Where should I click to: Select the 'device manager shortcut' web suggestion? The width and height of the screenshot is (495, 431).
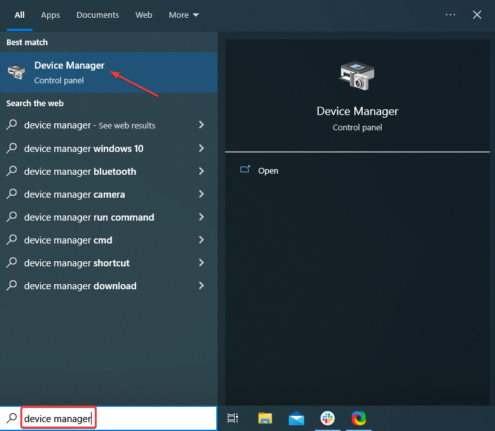(x=76, y=263)
